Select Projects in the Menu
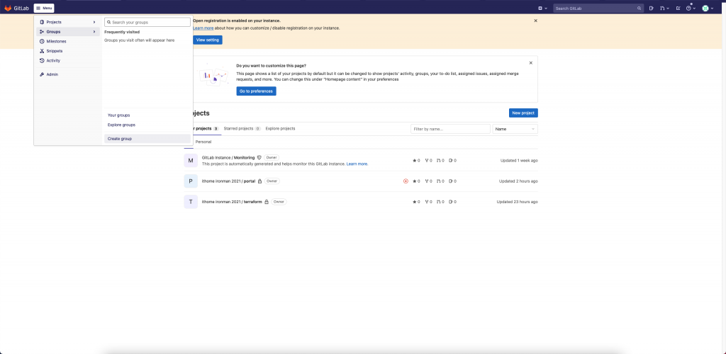 (x=68, y=22)
